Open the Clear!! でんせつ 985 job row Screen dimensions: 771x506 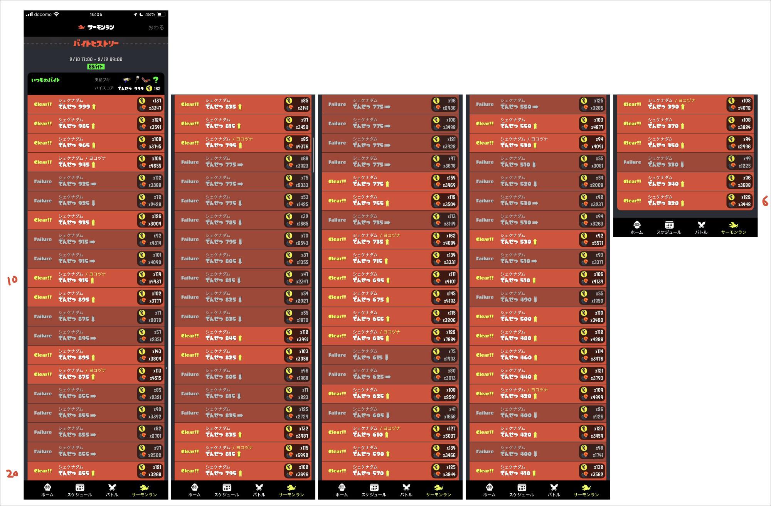96,123
